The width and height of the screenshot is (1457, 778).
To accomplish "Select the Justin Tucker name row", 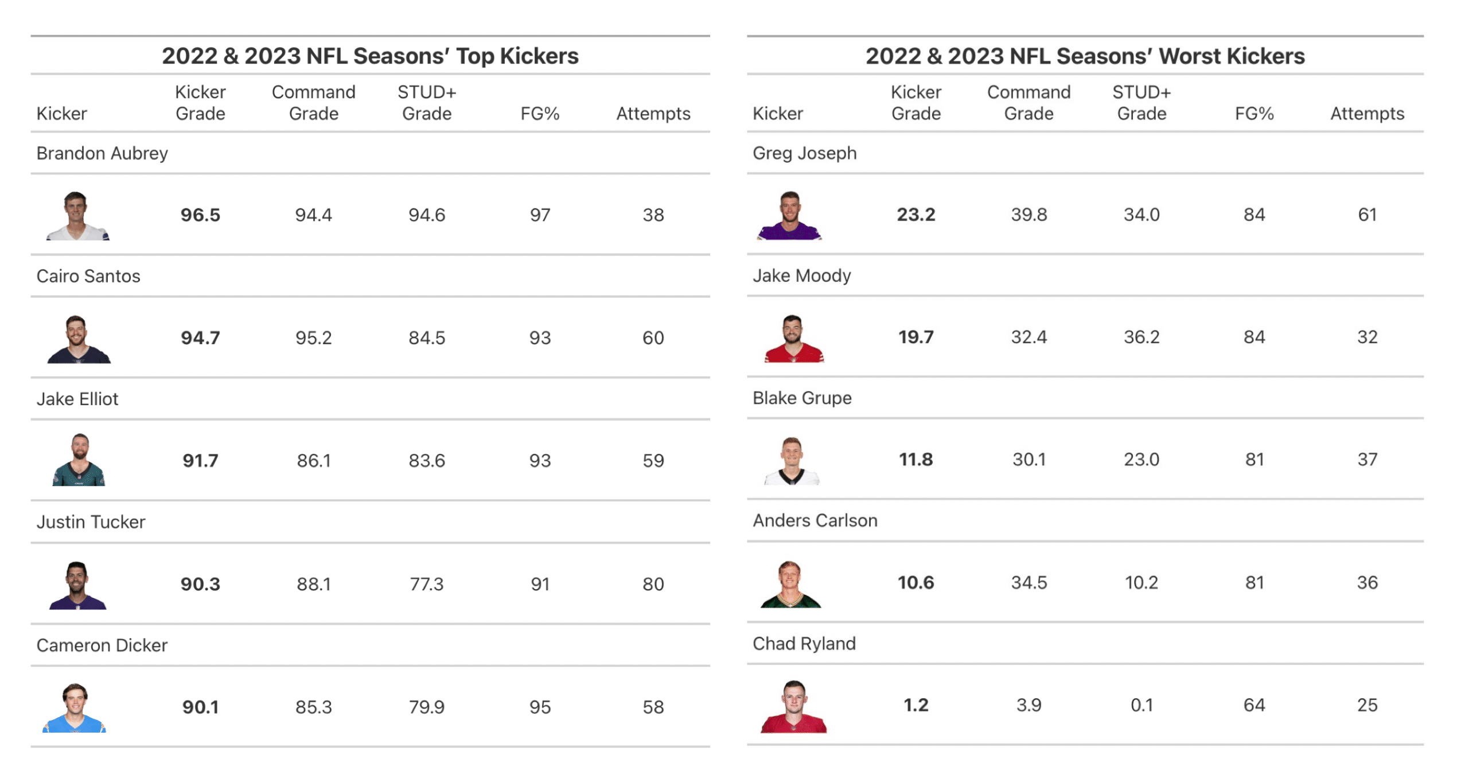I will coord(91,522).
